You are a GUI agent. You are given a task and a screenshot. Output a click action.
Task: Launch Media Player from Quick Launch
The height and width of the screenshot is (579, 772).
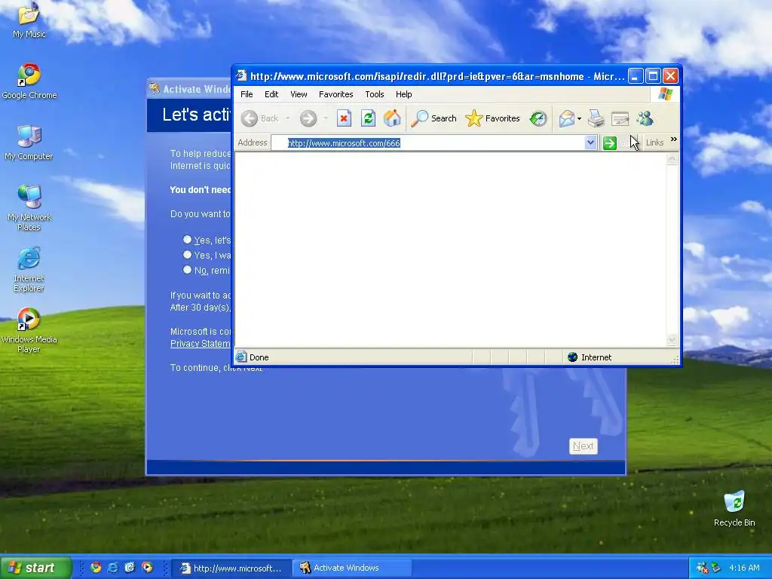147,567
